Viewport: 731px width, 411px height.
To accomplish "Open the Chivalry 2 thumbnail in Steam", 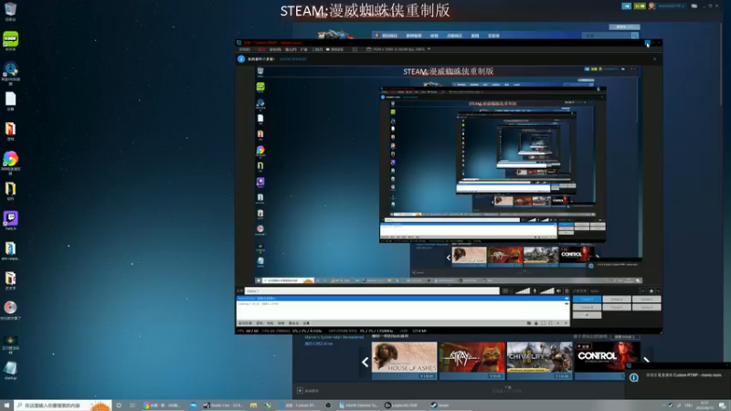I will click(x=539, y=361).
